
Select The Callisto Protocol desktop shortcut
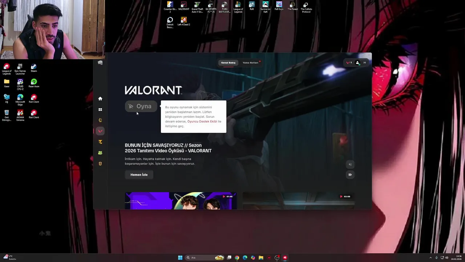click(306, 7)
